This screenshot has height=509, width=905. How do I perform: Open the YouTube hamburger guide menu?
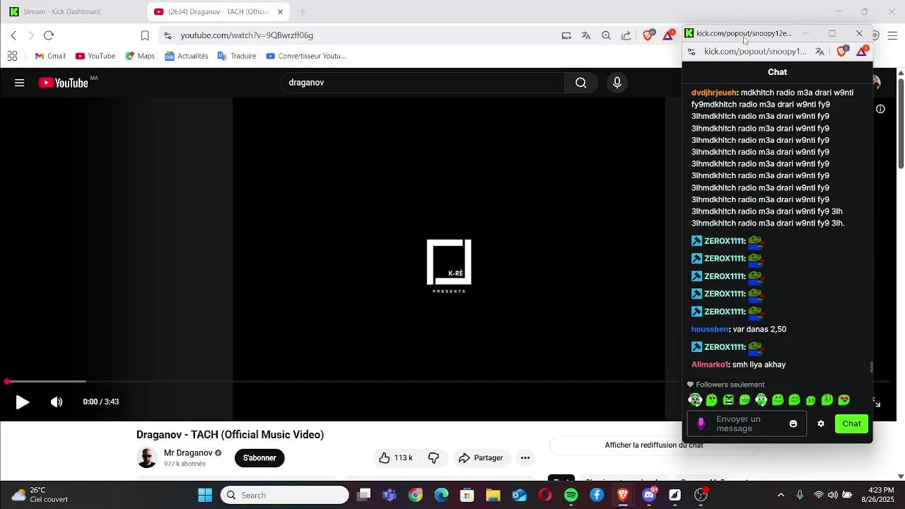pyautogui.click(x=19, y=83)
